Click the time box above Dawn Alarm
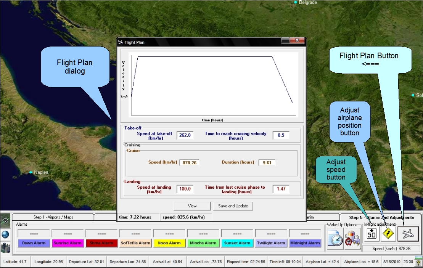 [34, 233]
